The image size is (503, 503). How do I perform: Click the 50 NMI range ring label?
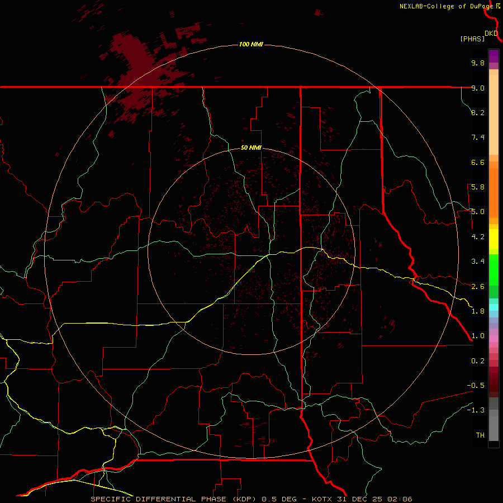click(251, 148)
